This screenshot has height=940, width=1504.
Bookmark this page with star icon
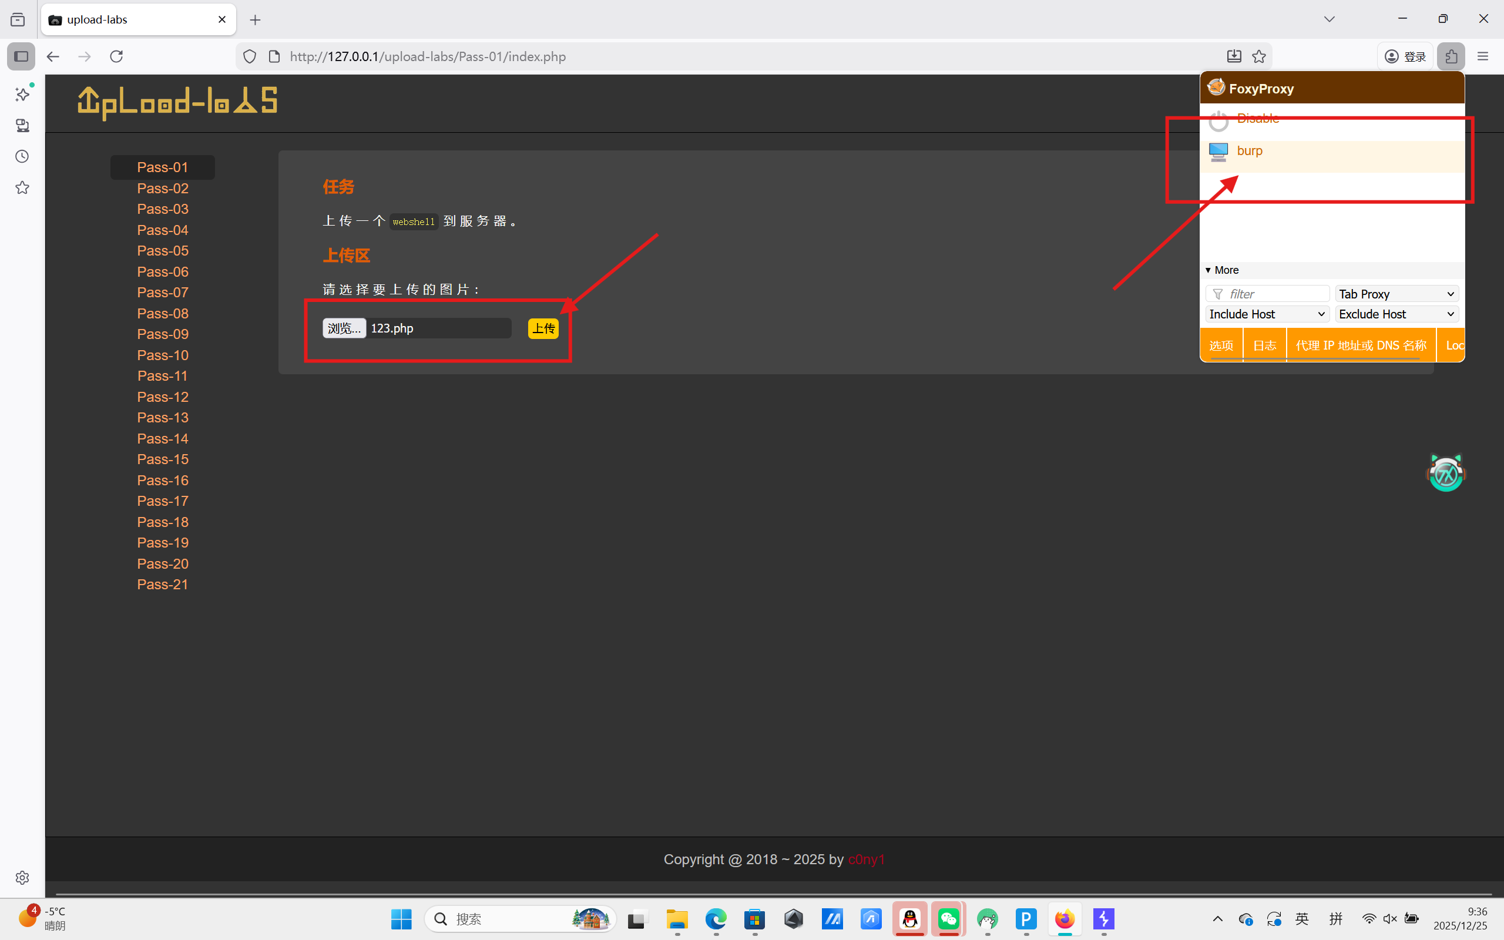(1259, 56)
